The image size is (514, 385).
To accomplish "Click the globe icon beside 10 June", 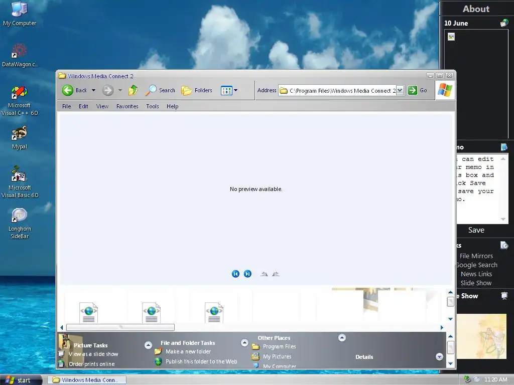I will coord(504,23).
